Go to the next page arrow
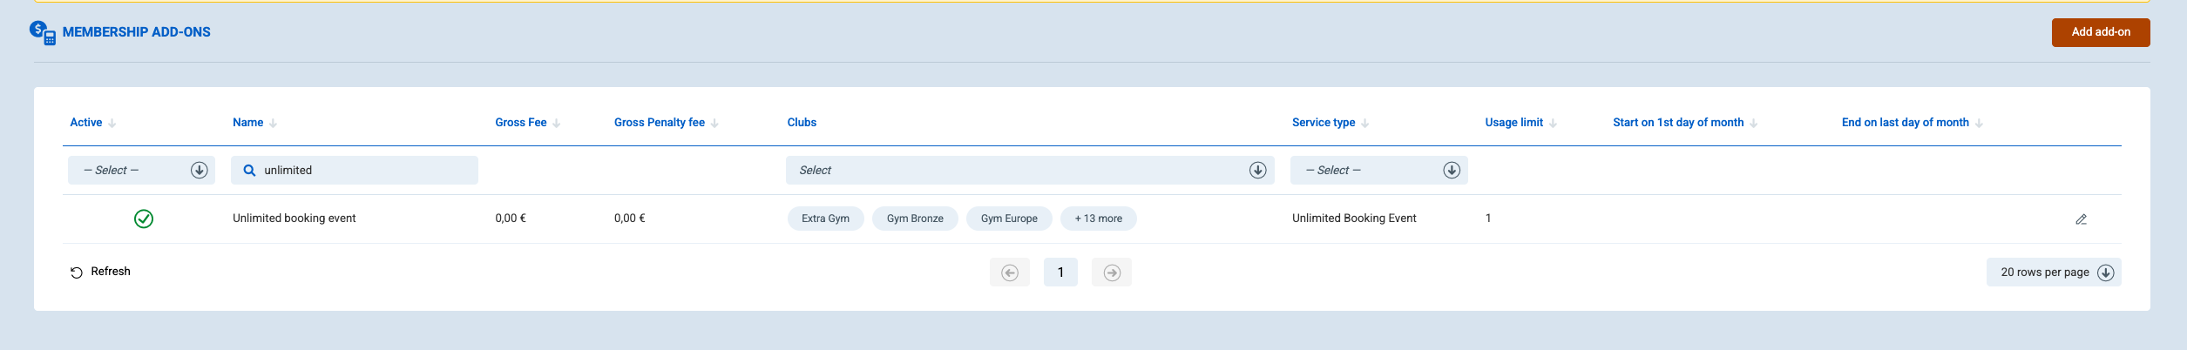2187x350 pixels. pos(1112,273)
